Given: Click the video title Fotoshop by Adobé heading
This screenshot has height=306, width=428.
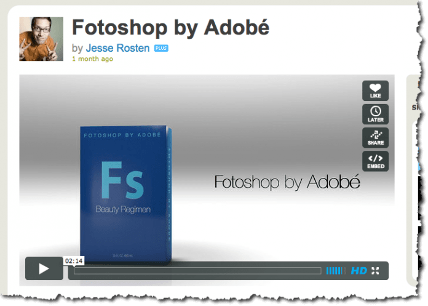Looking at the screenshot, I should pos(170,28).
